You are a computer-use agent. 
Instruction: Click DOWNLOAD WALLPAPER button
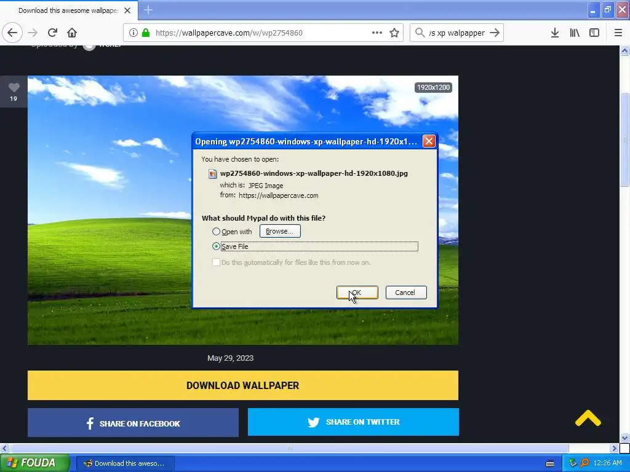[x=242, y=385]
